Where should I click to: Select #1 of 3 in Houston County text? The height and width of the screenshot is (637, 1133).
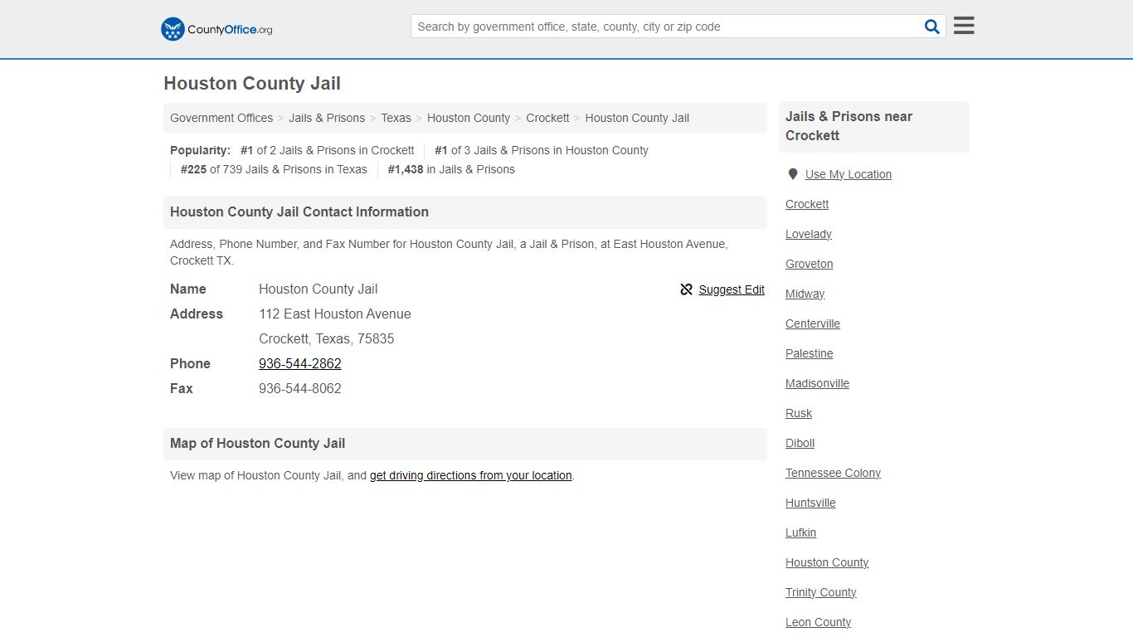point(542,150)
